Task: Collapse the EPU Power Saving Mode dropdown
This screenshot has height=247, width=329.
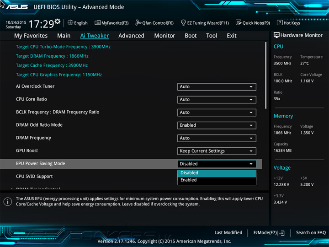Action: click(217, 164)
